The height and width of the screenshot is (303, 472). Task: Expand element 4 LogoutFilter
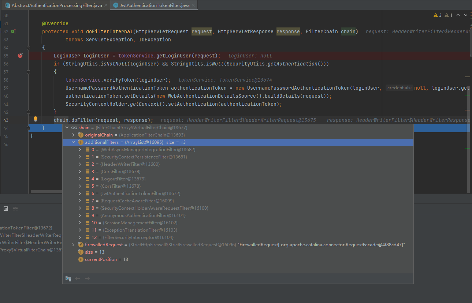(x=80, y=179)
